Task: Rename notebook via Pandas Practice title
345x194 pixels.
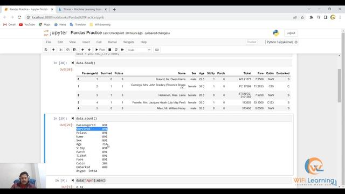Action: (86, 33)
